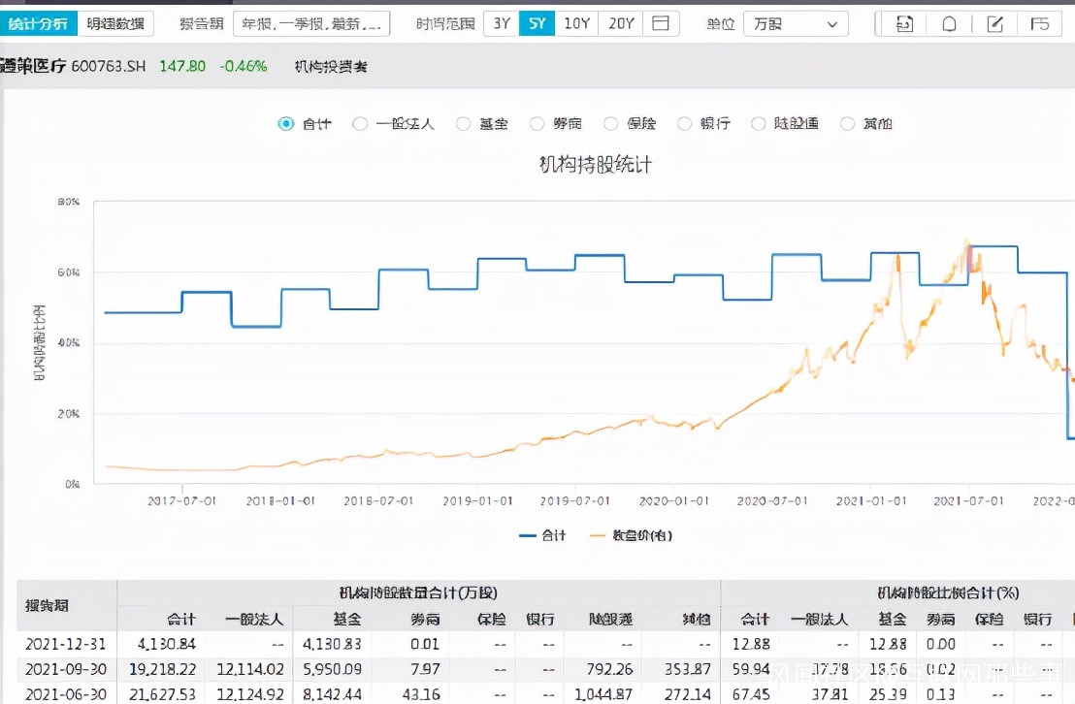Viewport: 1075px width, 704px height.
Task: Set time range to 3Y
Action: [502, 23]
